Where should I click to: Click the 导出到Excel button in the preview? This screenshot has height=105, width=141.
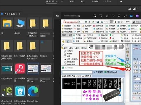tap(111, 72)
